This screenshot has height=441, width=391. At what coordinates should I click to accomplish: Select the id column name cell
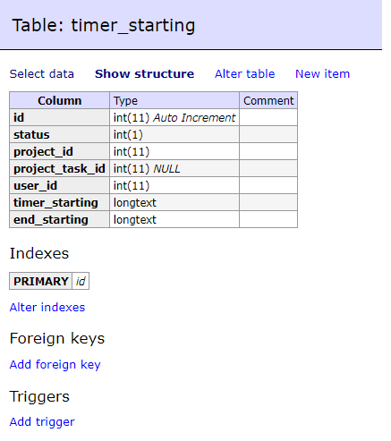pos(60,117)
